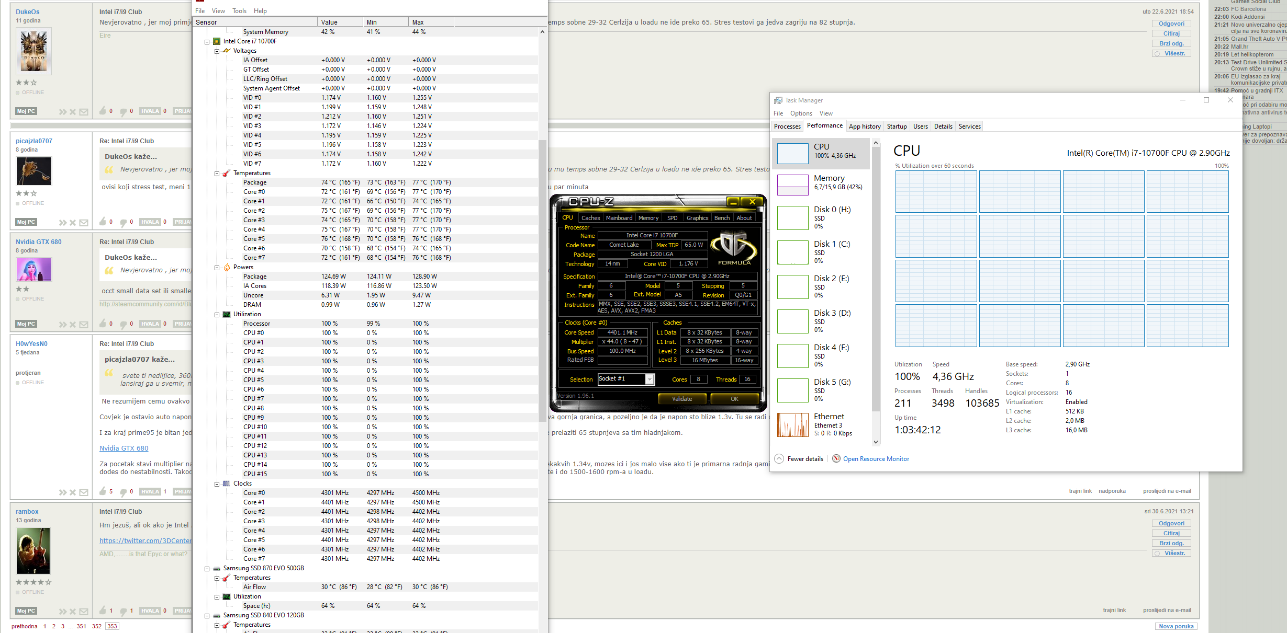Click envelope icon under picajzla0707 profile
The image size is (1287, 633).
click(84, 223)
